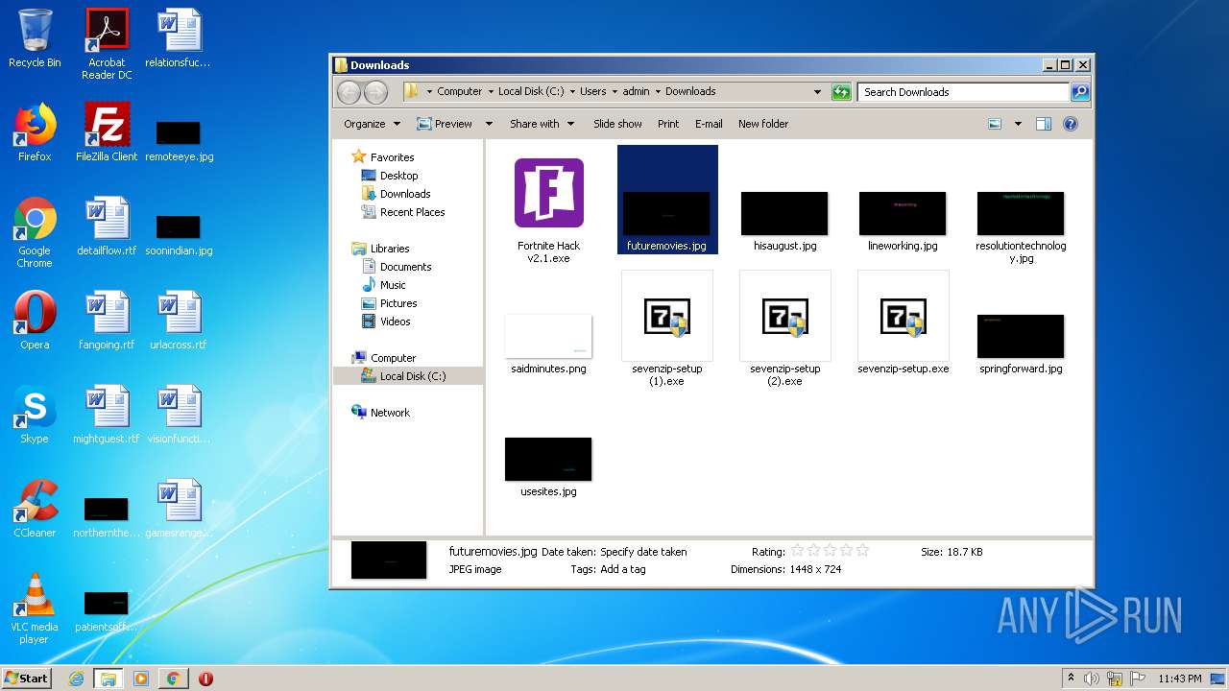Viewport: 1229px width, 691px height.
Task: Click the Change your view icon
Action: point(995,124)
